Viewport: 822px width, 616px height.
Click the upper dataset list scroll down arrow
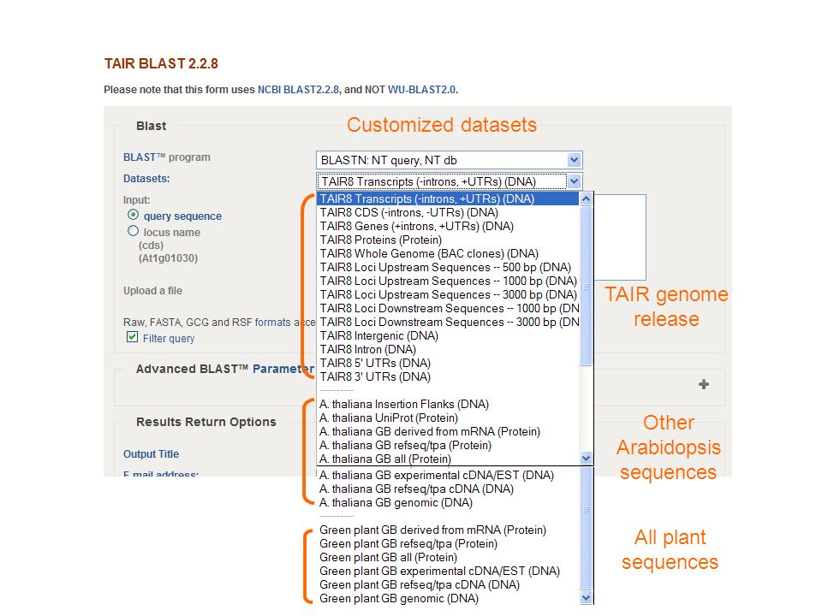(586, 459)
